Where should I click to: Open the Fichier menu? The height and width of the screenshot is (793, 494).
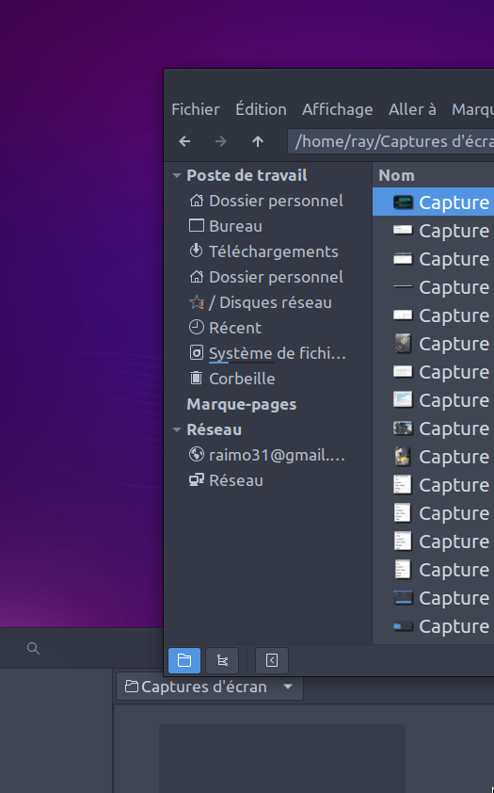coord(196,109)
